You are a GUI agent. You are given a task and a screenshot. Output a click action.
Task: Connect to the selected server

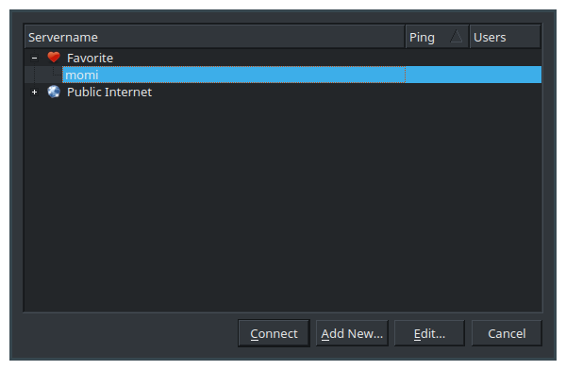tap(274, 333)
